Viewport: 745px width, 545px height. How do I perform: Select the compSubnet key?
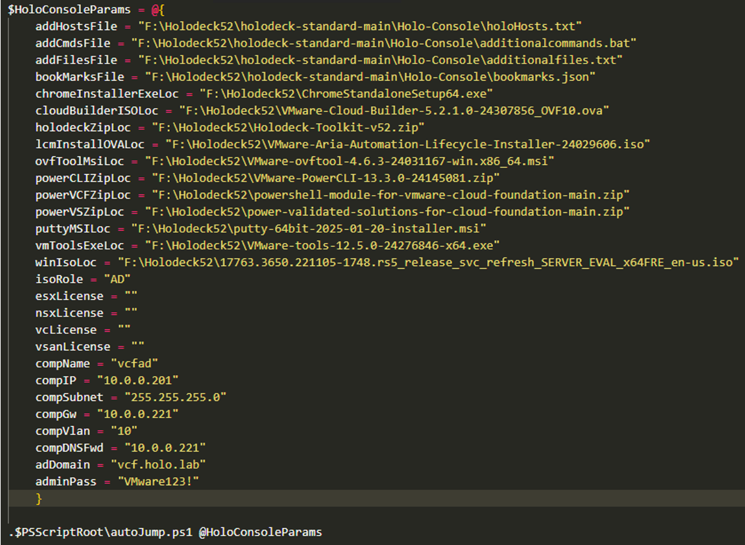point(69,397)
